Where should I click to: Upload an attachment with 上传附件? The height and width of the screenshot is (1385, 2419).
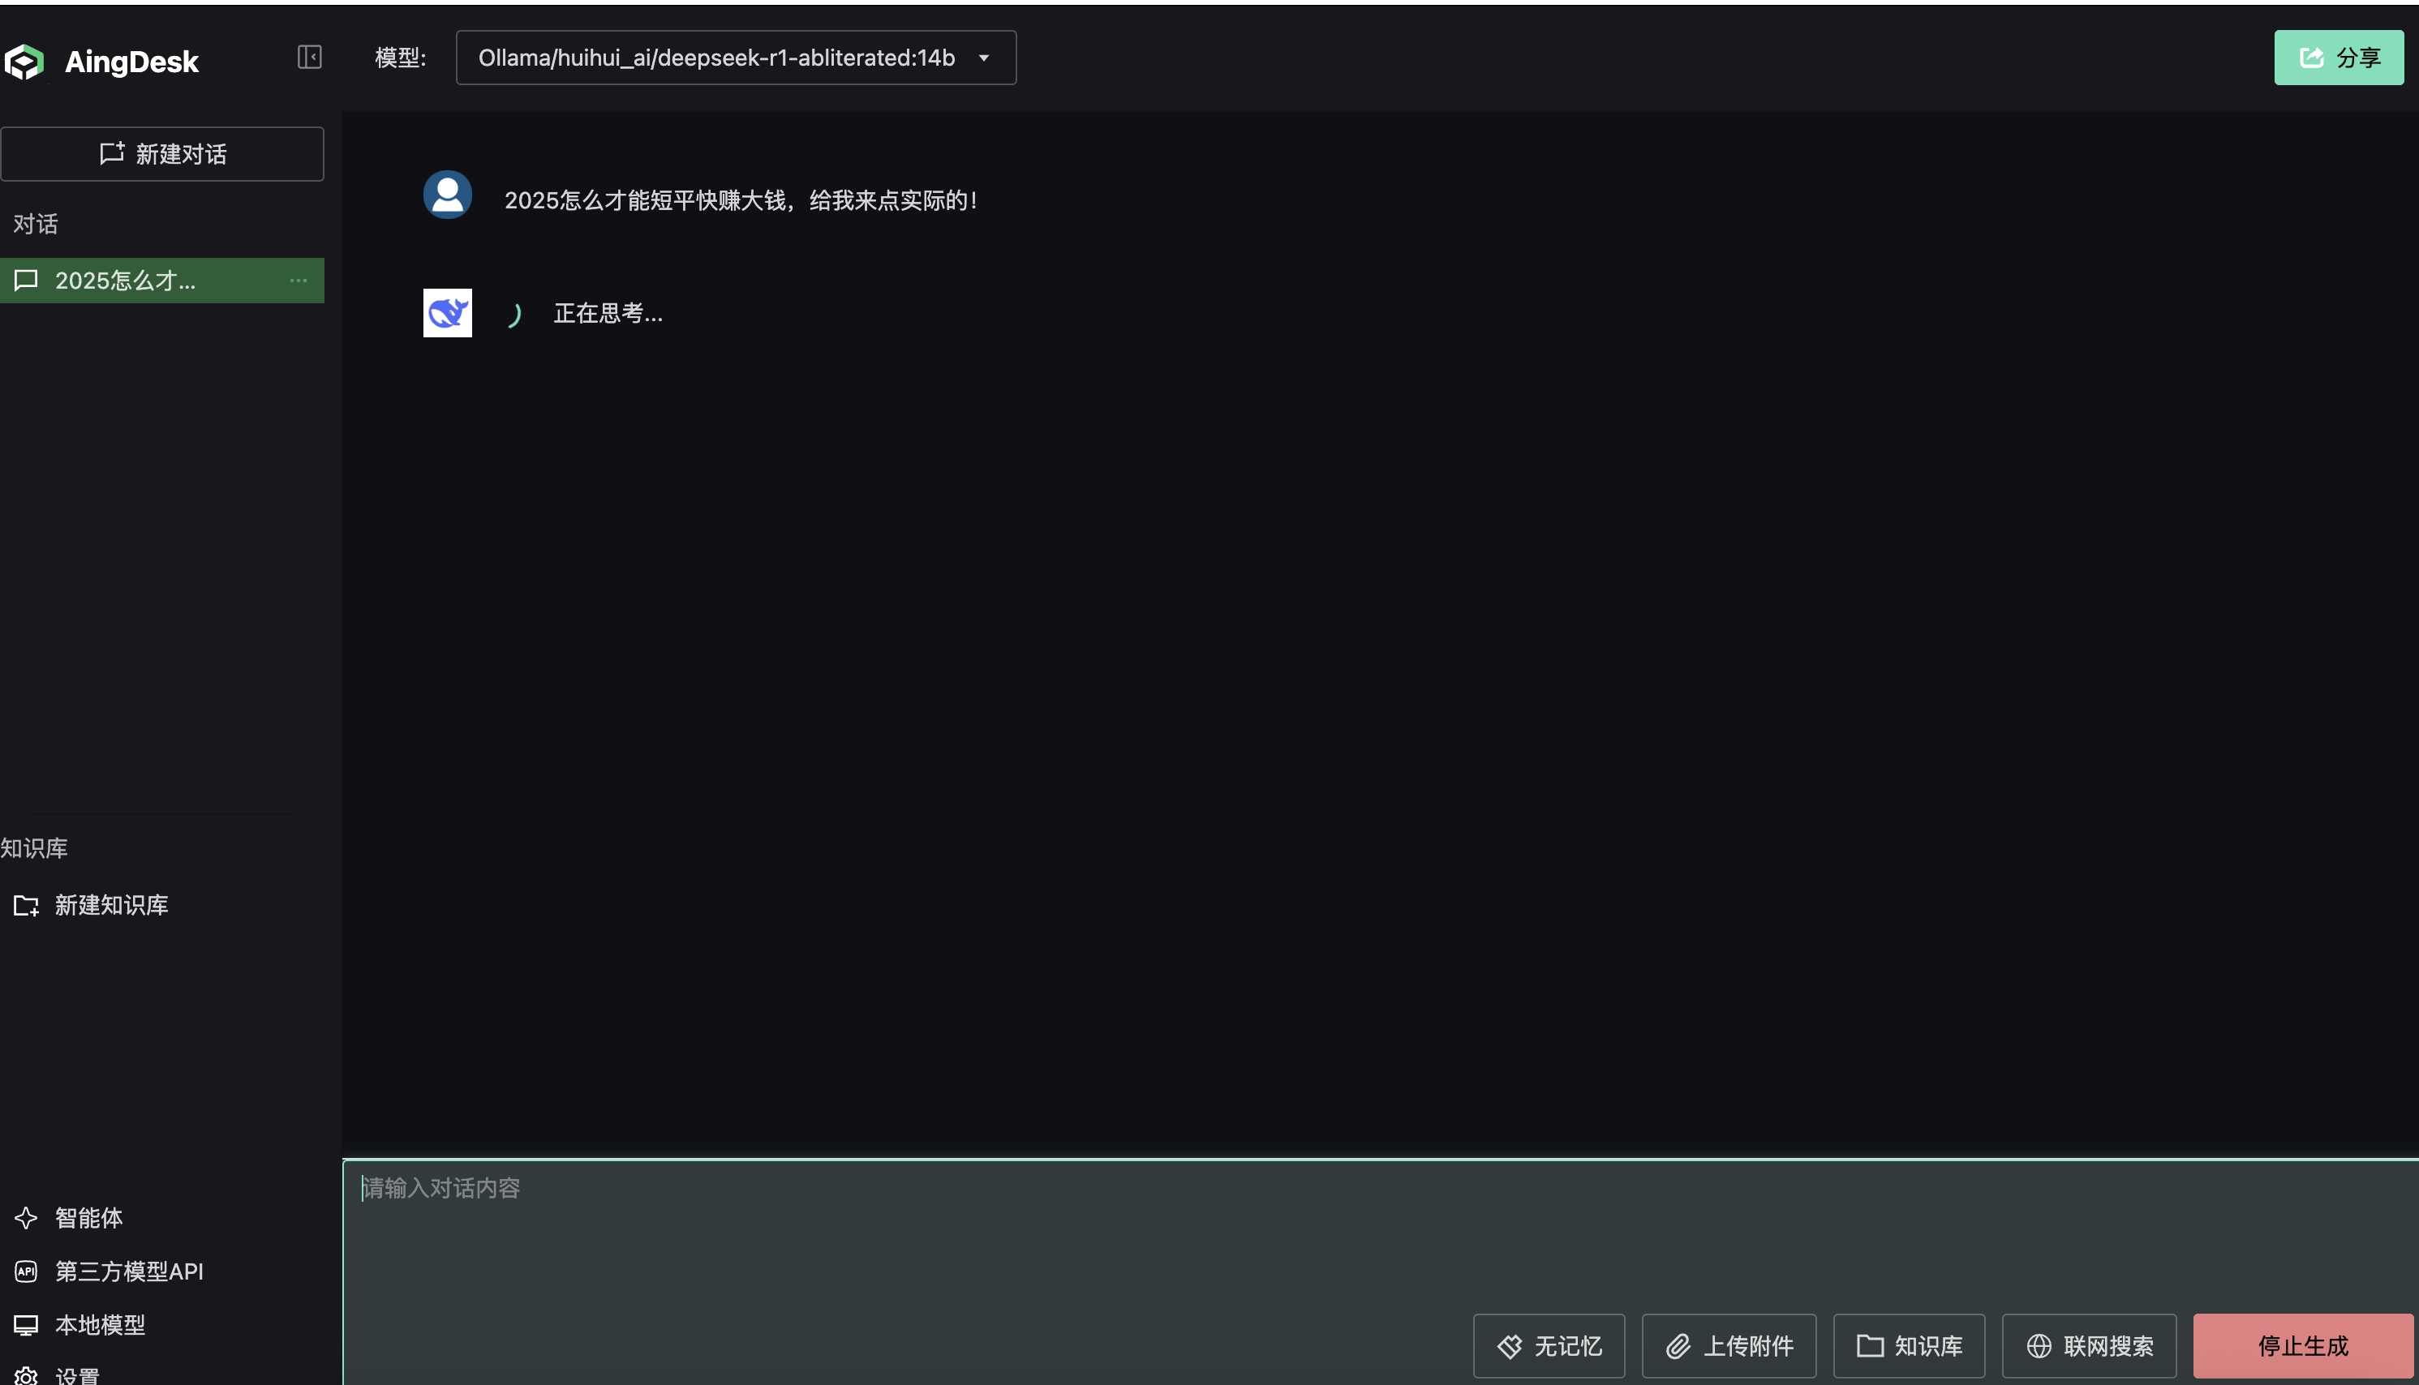pyautogui.click(x=1729, y=1346)
